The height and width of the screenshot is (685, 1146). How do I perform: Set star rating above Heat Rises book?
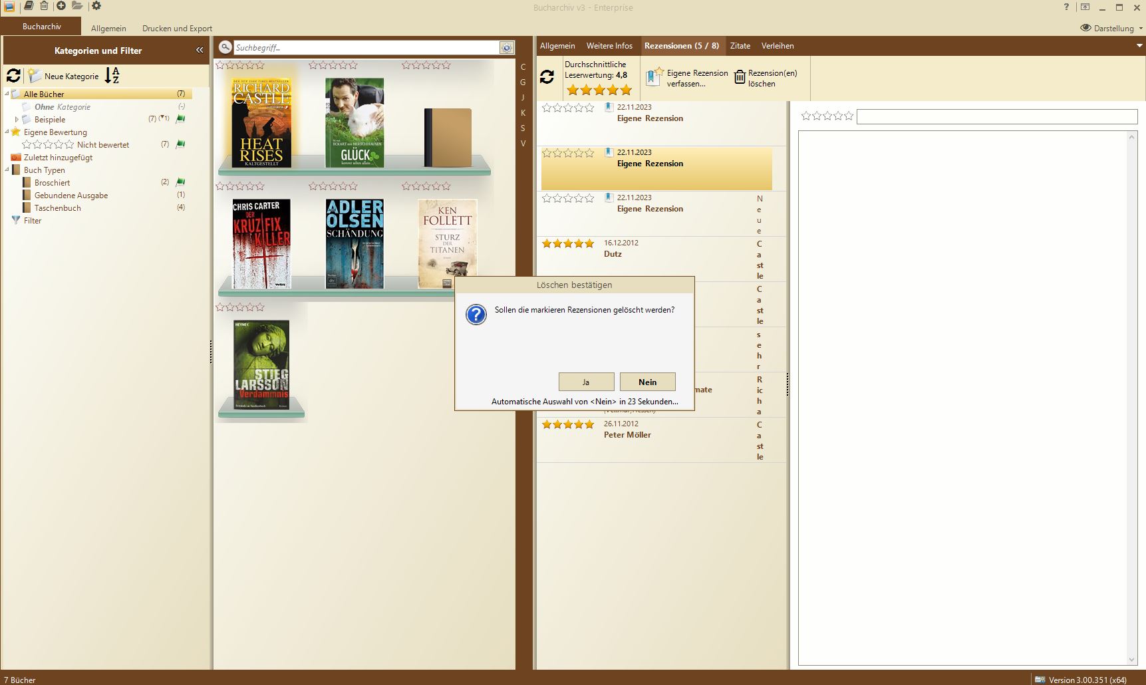(241, 65)
